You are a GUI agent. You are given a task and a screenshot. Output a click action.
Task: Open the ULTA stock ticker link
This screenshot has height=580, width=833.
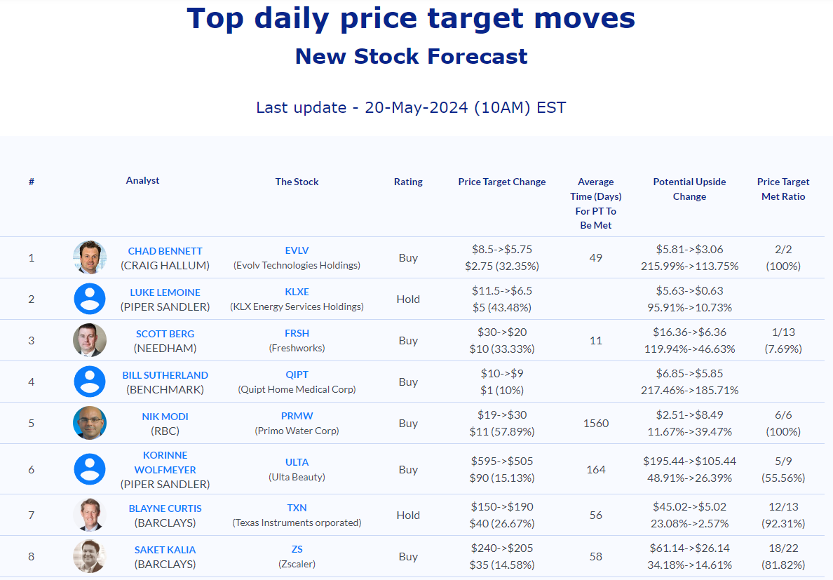click(297, 462)
